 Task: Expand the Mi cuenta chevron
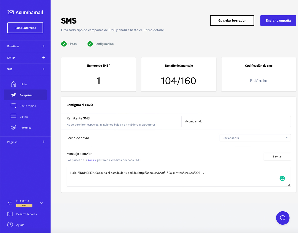point(41,203)
